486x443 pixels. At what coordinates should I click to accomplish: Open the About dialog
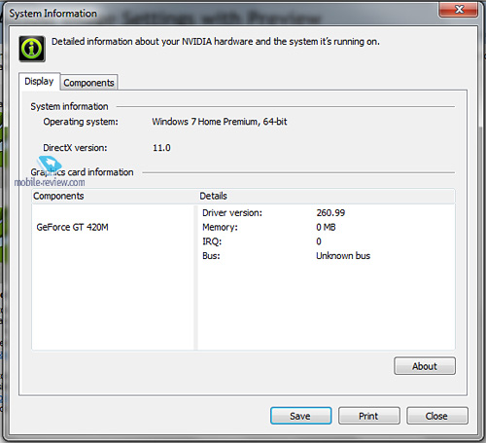click(425, 366)
